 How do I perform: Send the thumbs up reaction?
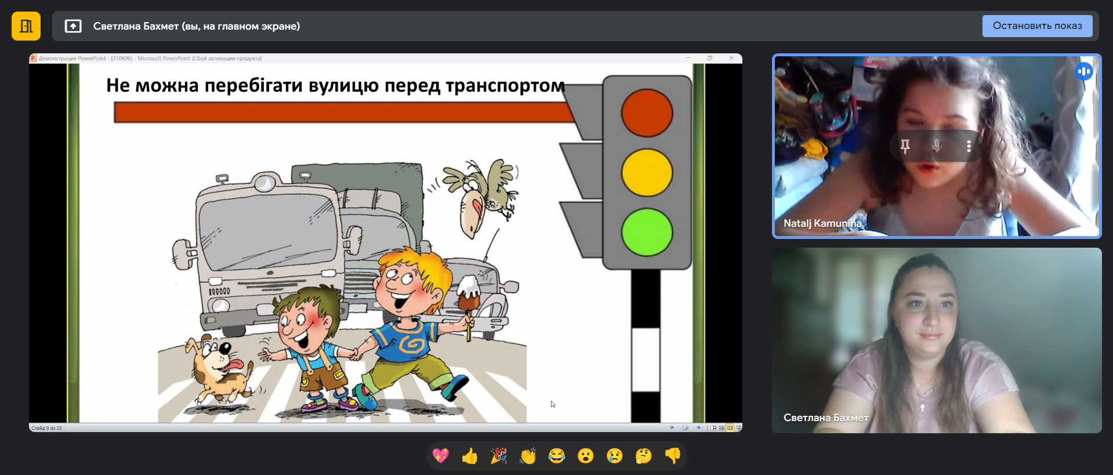click(x=470, y=456)
